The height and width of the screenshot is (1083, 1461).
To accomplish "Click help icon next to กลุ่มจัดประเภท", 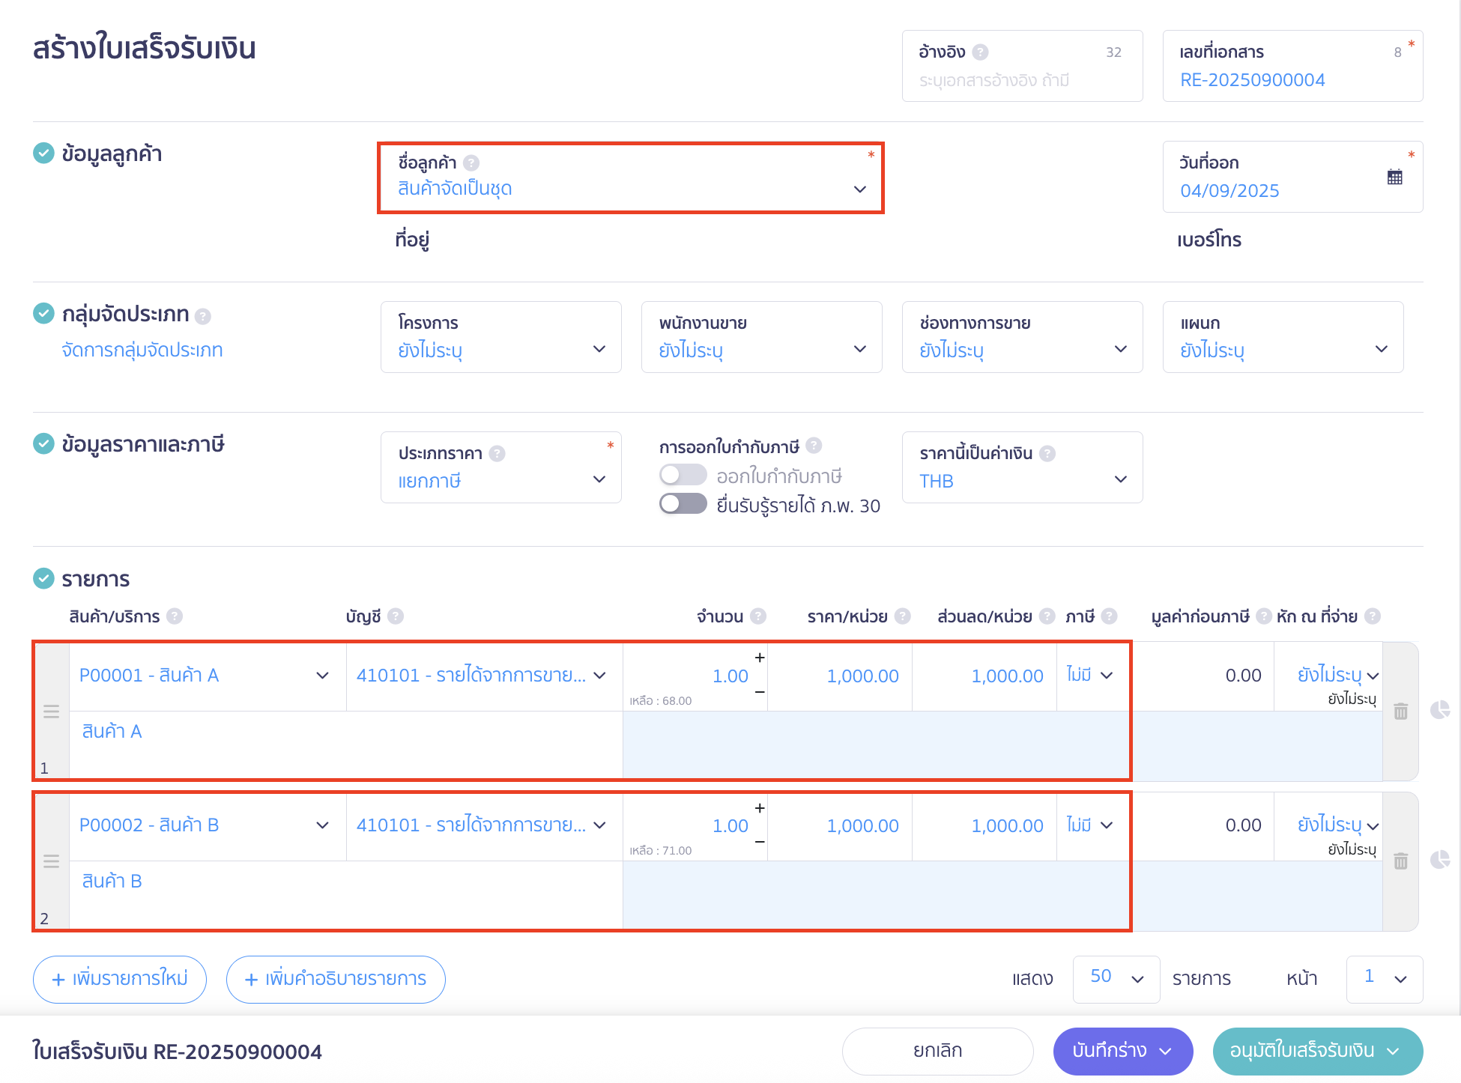I will (203, 316).
